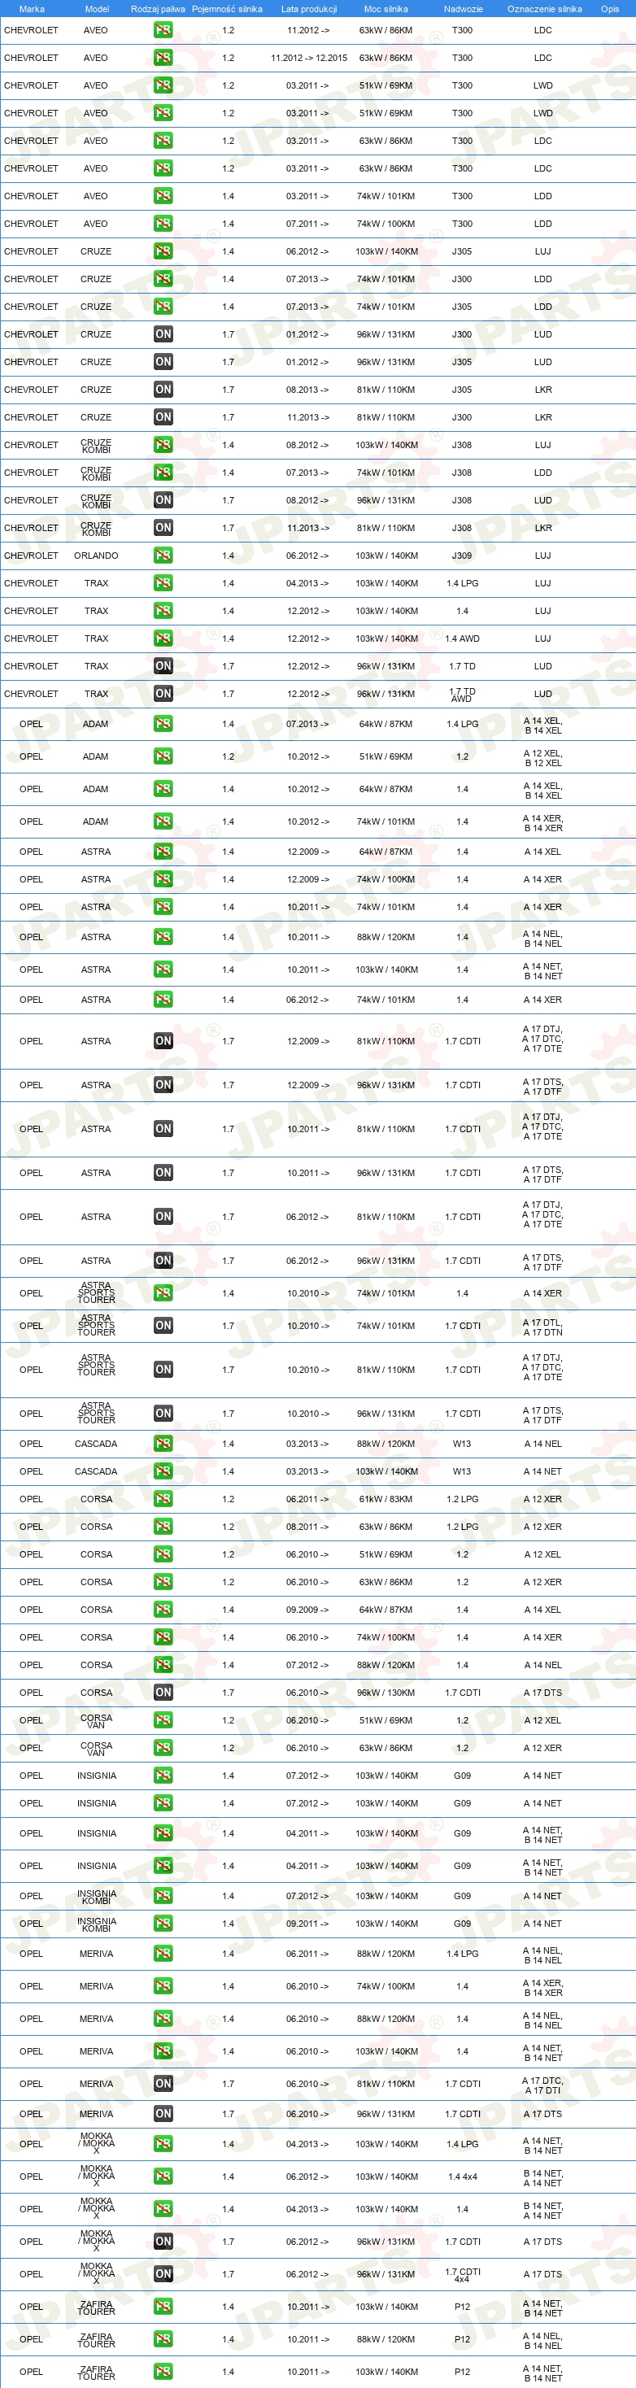Click petrol icon in CRUZE J305 LUJ row
The width and height of the screenshot is (636, 2388).
[x=163, y=251]
